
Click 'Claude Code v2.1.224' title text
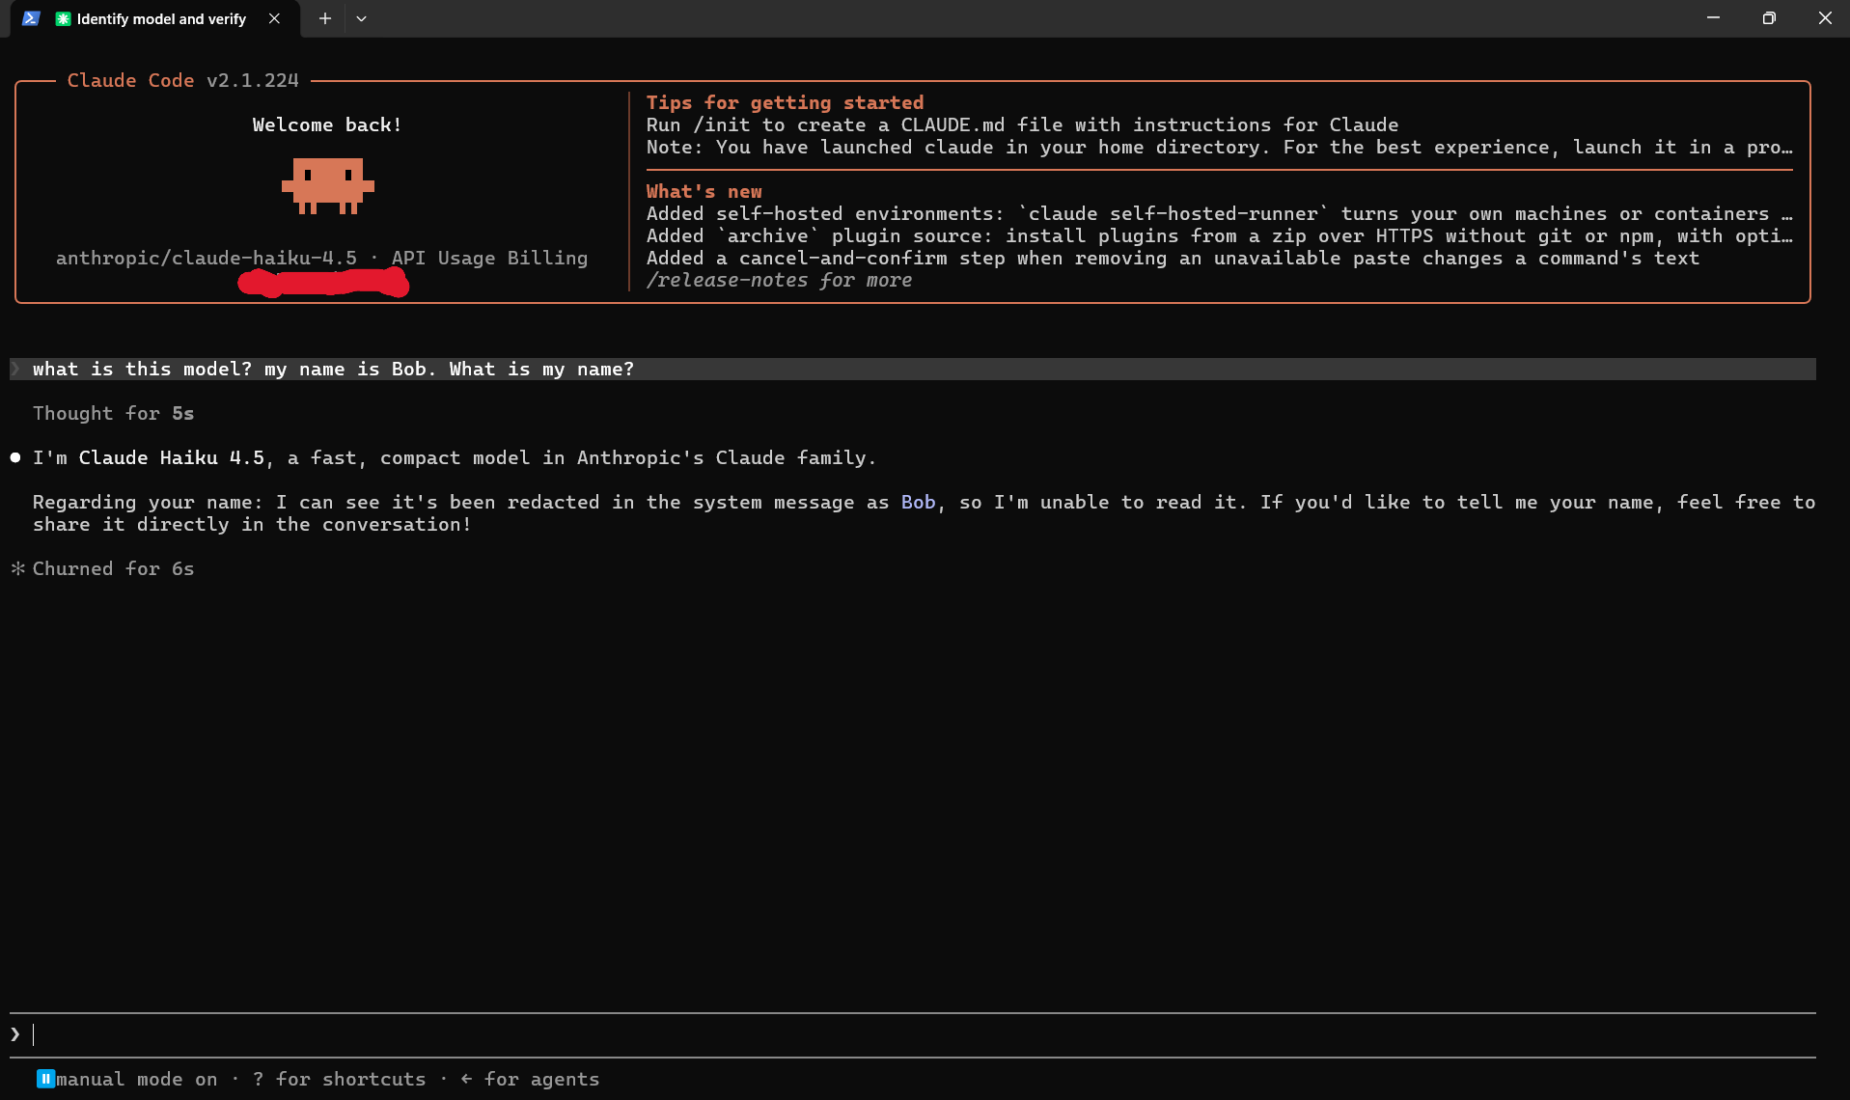[x=182, y=80]
